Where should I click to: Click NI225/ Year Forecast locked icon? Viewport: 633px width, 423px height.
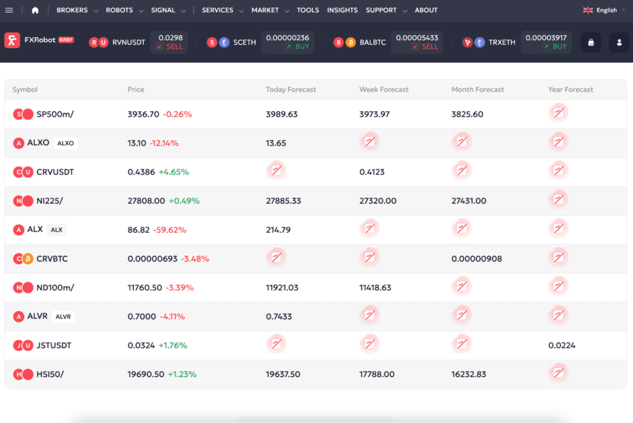[558, 199]
